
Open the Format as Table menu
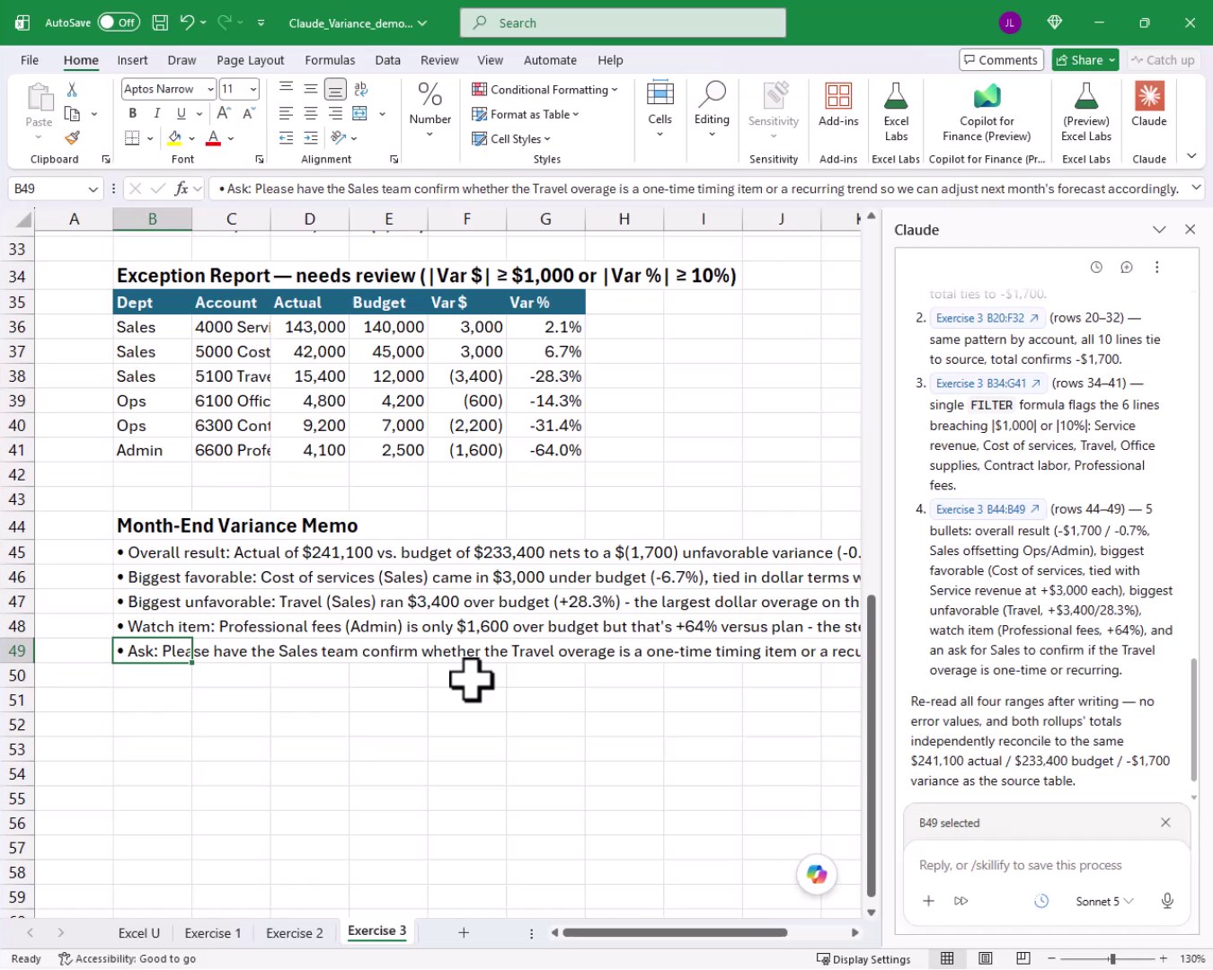pyautogui.click(x=526, y=114)
